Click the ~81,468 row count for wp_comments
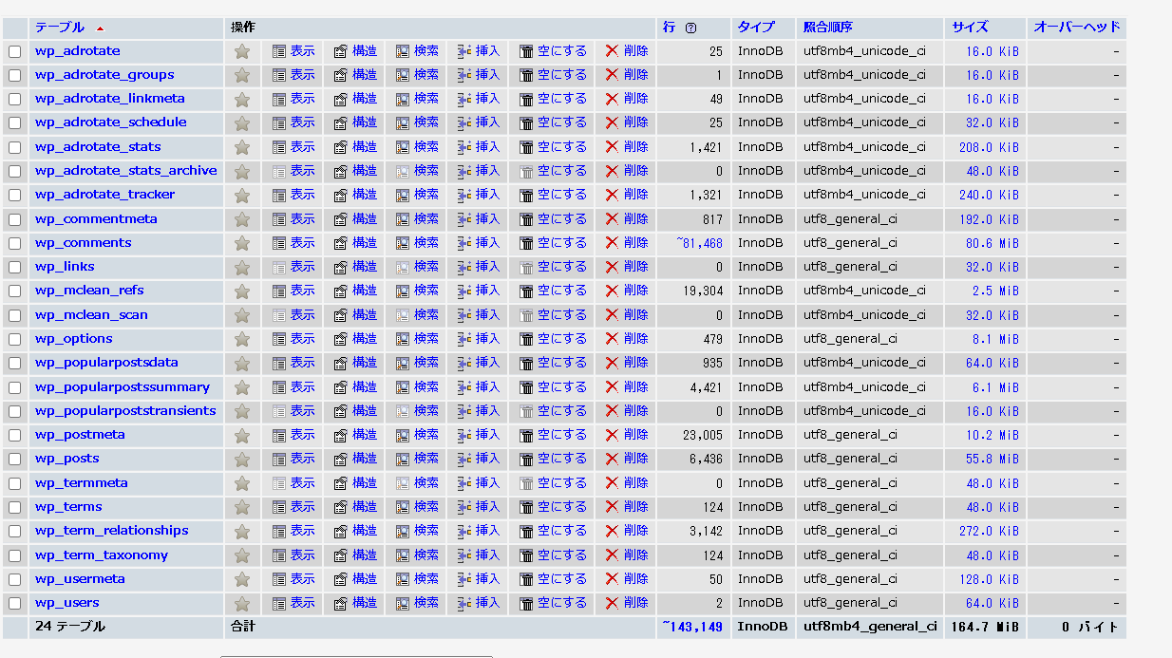Viewport: 1172px width, 658px height. (x=699, y=243)
